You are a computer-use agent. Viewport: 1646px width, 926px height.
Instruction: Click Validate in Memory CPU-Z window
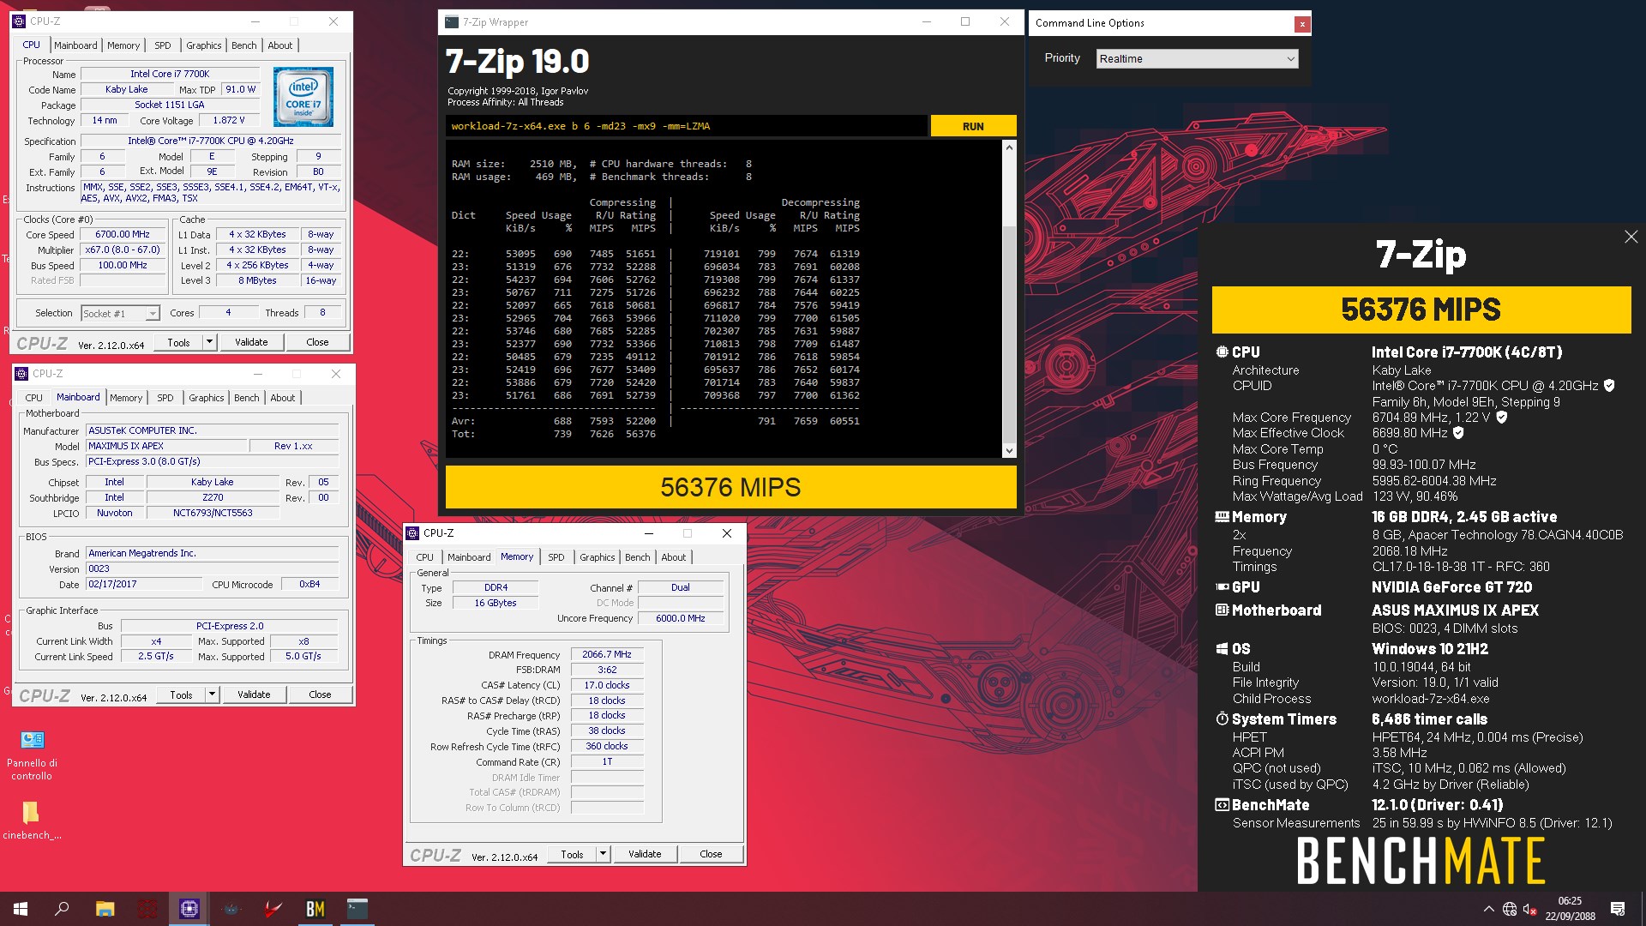645,854
